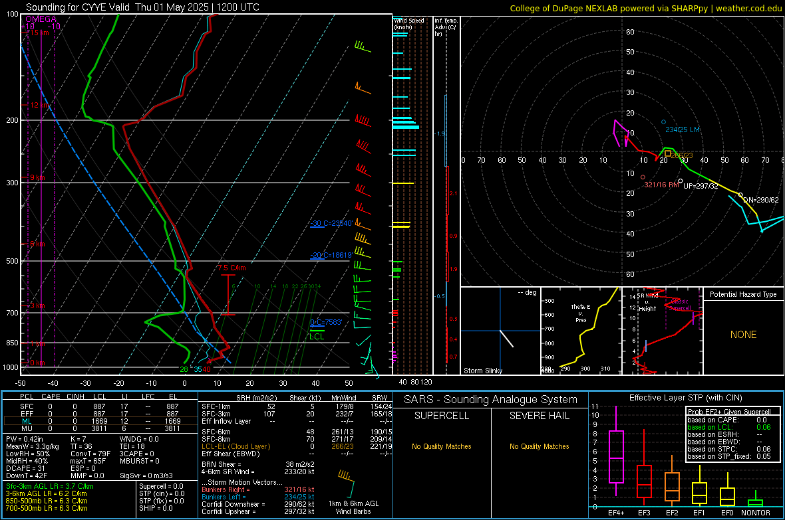Click the 'Prob EF2+ Given Supercell' heading
The height and width of the screenshot is (520, 785).
[x=729, y=412]
